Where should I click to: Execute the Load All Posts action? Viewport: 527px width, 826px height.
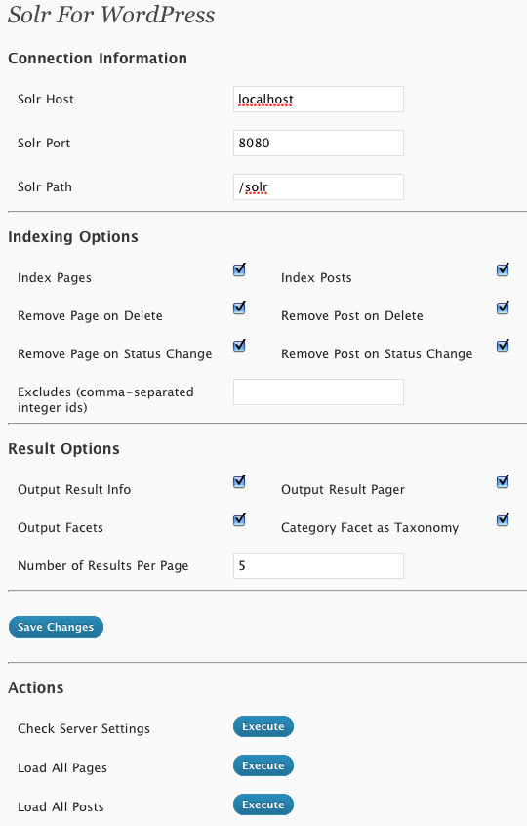[x=263, y=805]
